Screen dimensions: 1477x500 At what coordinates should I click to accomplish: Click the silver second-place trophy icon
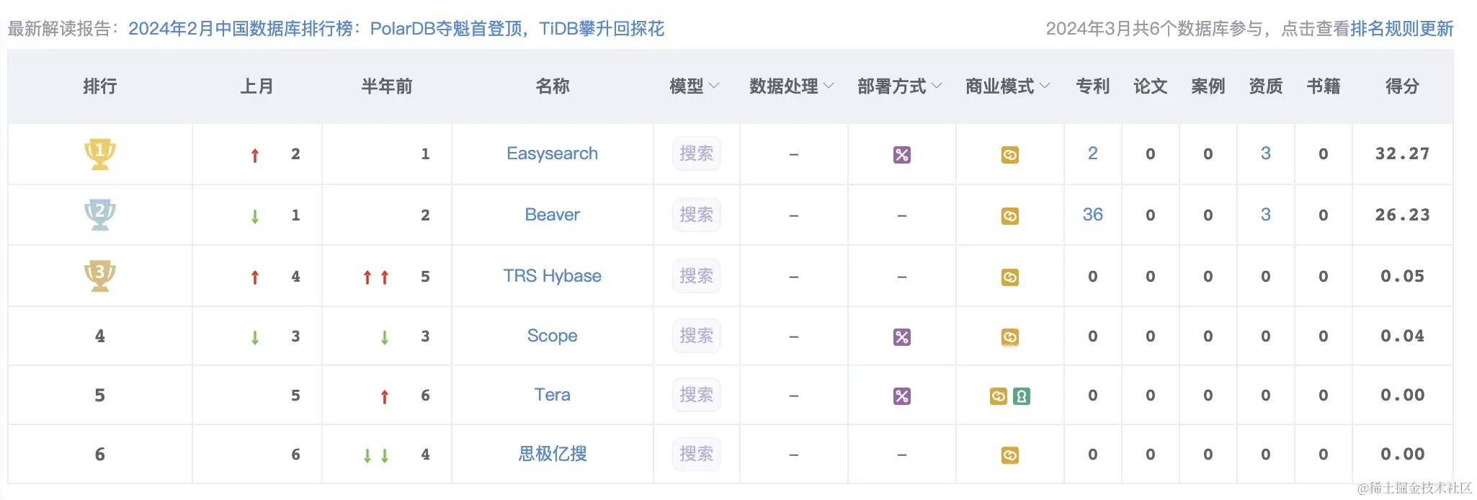coord(100,215)
